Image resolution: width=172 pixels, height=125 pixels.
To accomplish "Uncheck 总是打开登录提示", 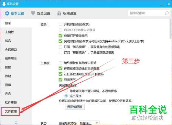I will 61,35.
